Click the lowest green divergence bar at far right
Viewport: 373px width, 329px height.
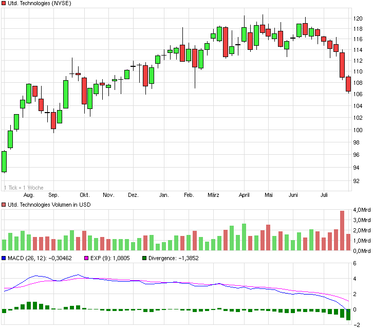click(x=348, y=315)
